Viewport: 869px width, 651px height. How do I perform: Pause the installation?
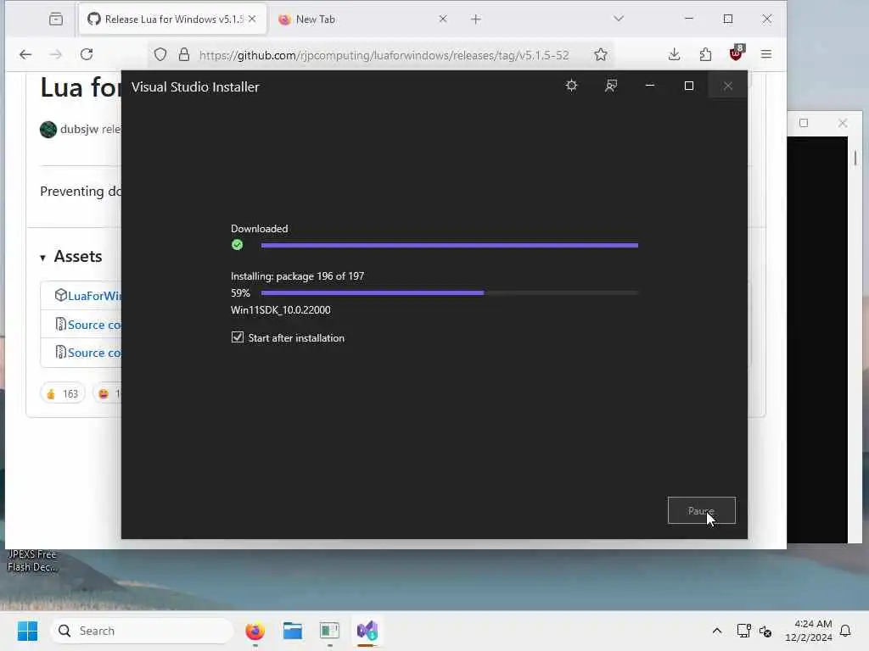tap(702, 510)
